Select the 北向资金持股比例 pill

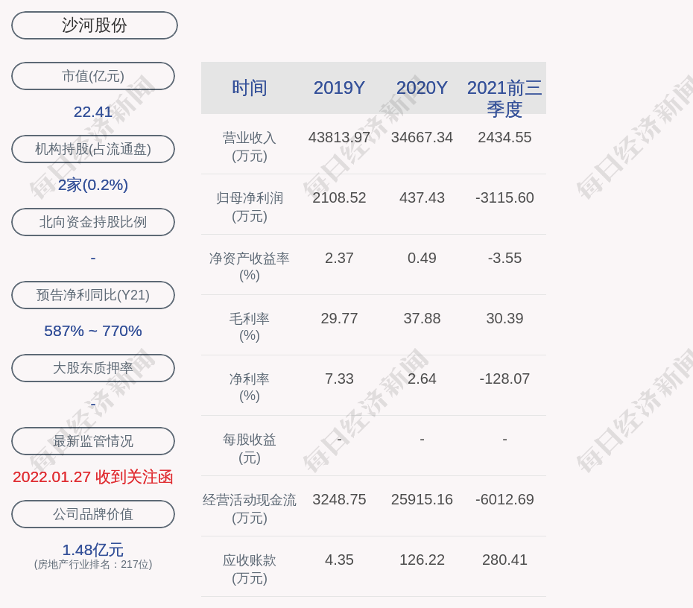[x=93, y=222]
